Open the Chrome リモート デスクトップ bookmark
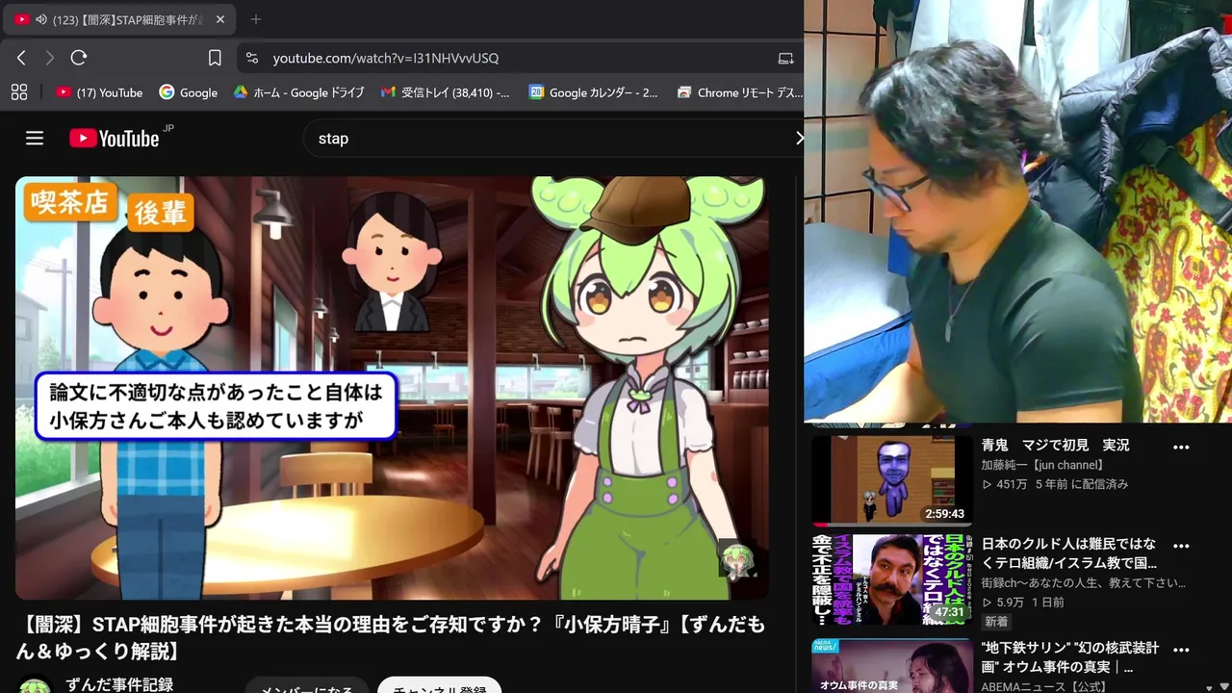 [x=739, y=92]
